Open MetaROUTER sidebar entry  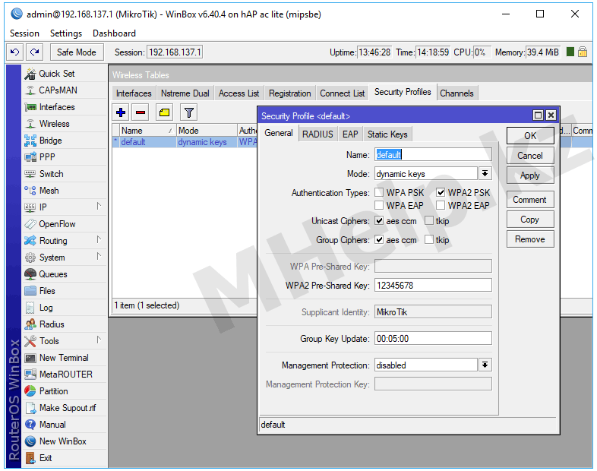point(65,375)
